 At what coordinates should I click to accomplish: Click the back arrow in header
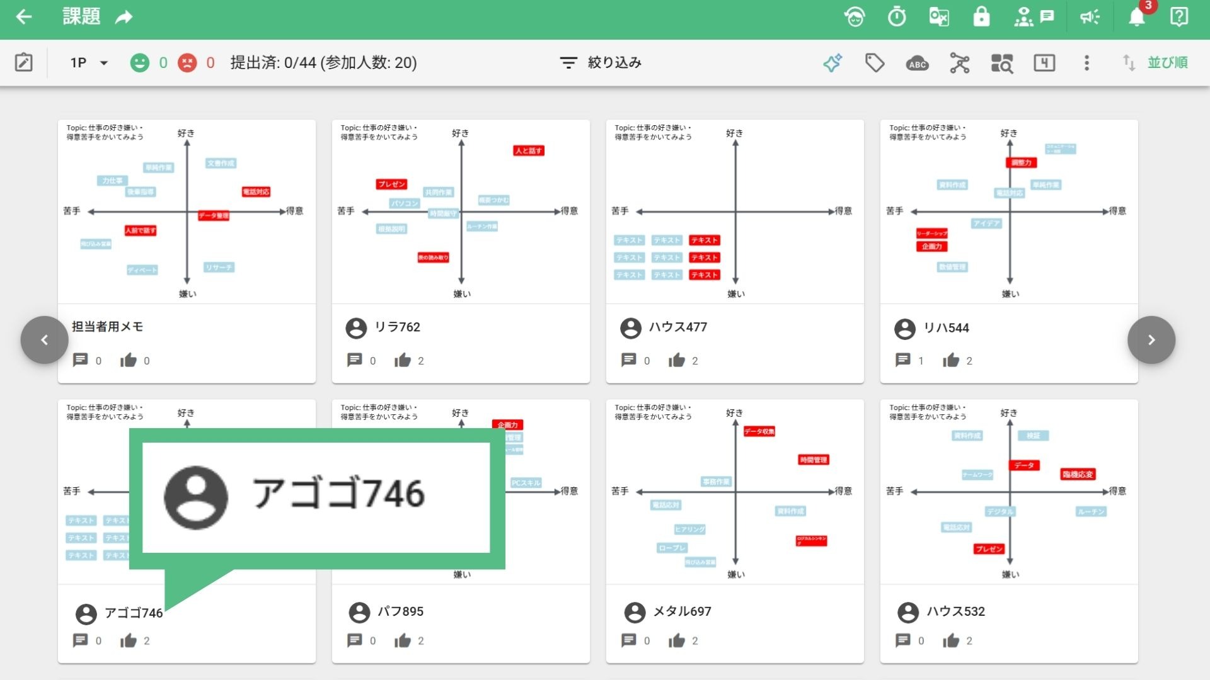pos(24,17)
